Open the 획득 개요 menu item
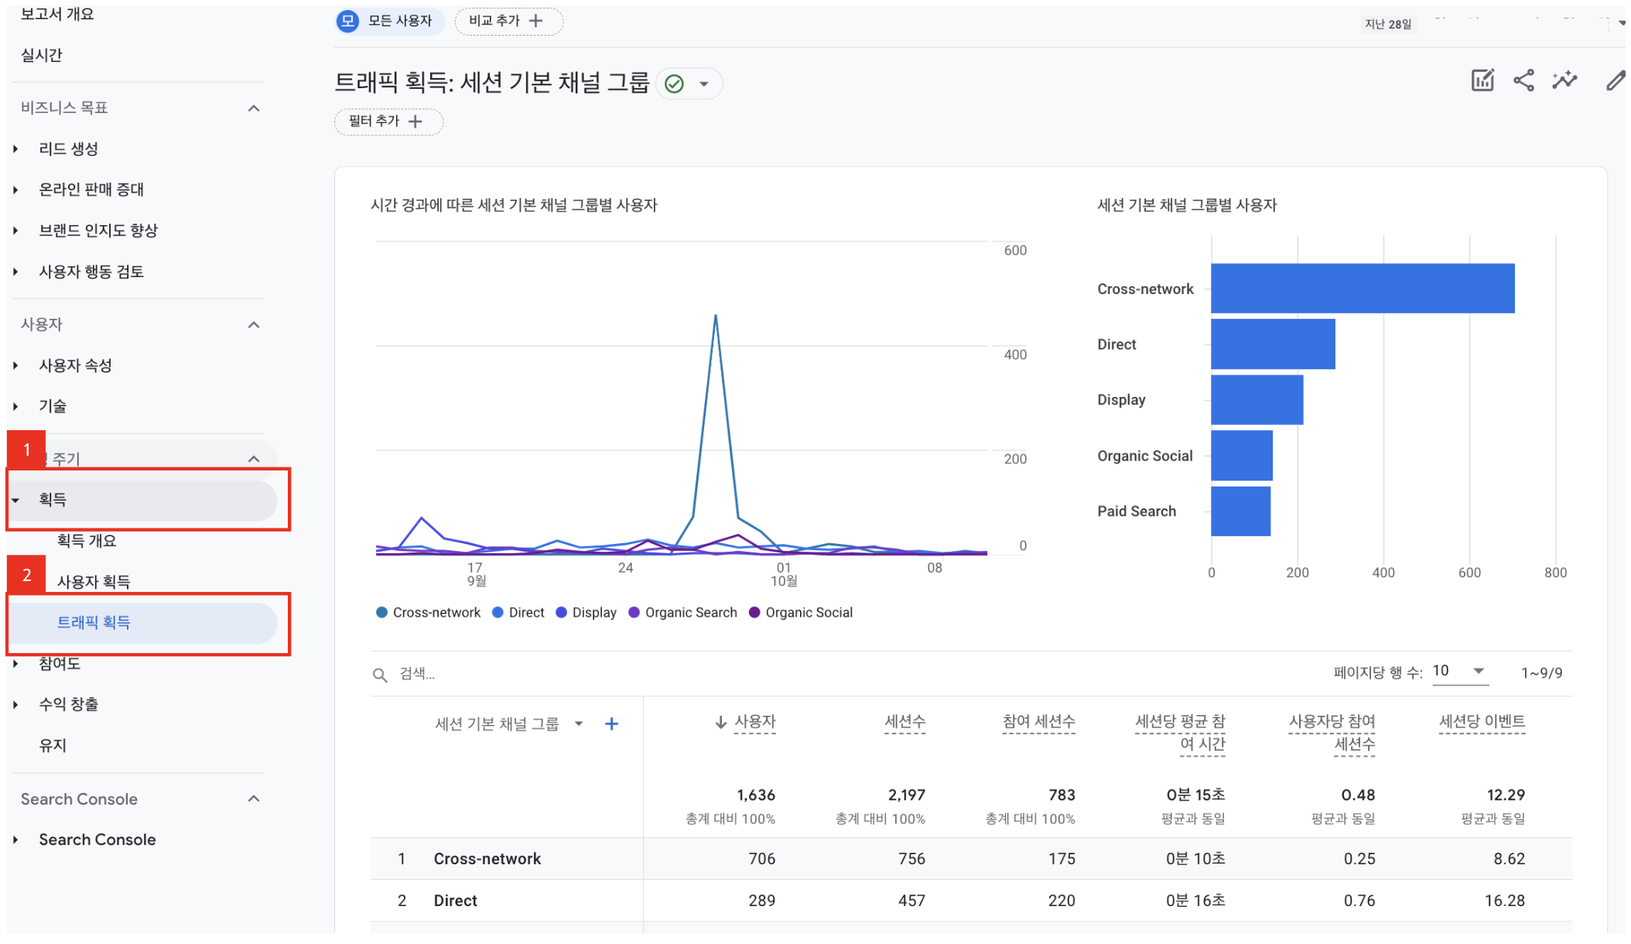Image resolution: width=1631 pixels, height=944 pixels. pos(87,541)
